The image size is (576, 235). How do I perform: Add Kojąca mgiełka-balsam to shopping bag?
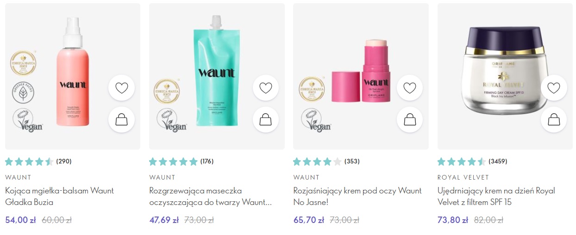point(122,120)
